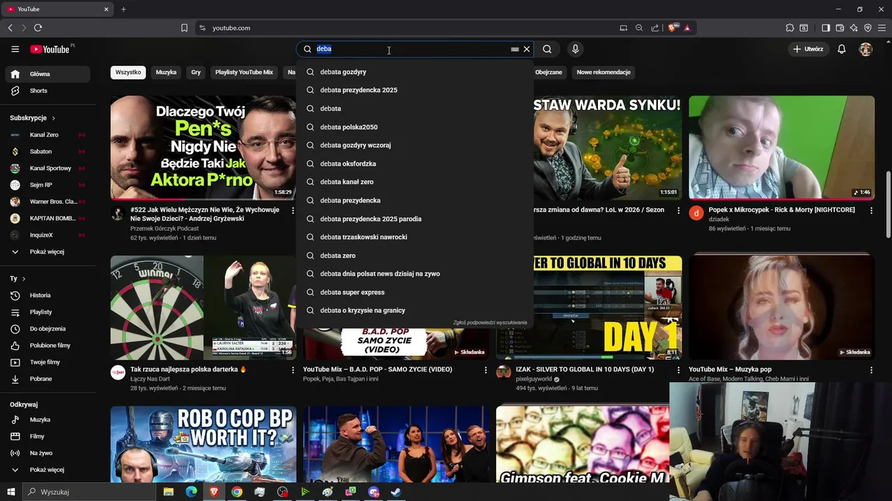The height and width of the screenshot is (501, 892).
Task: Open the notifications bell
Action: 842,49
